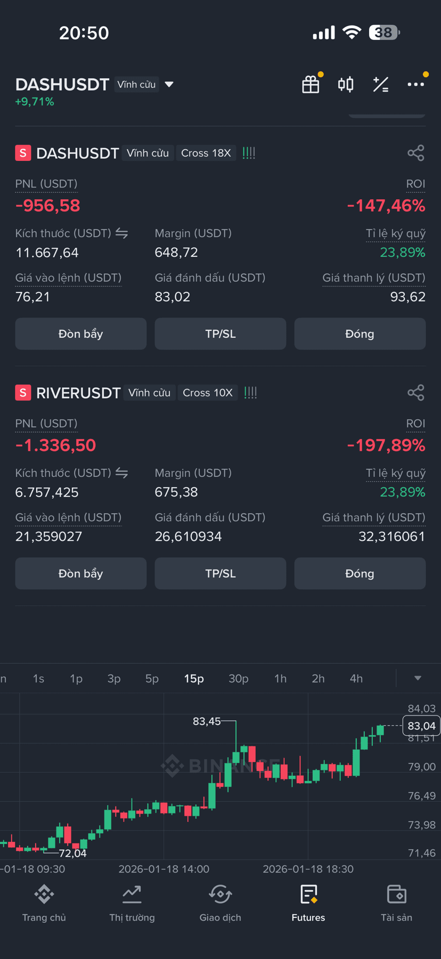The height and width of the screenshot is (959, 441).
Task: Tap the DASHUSDT ADL bars indicator
Action: coord(249,153)
